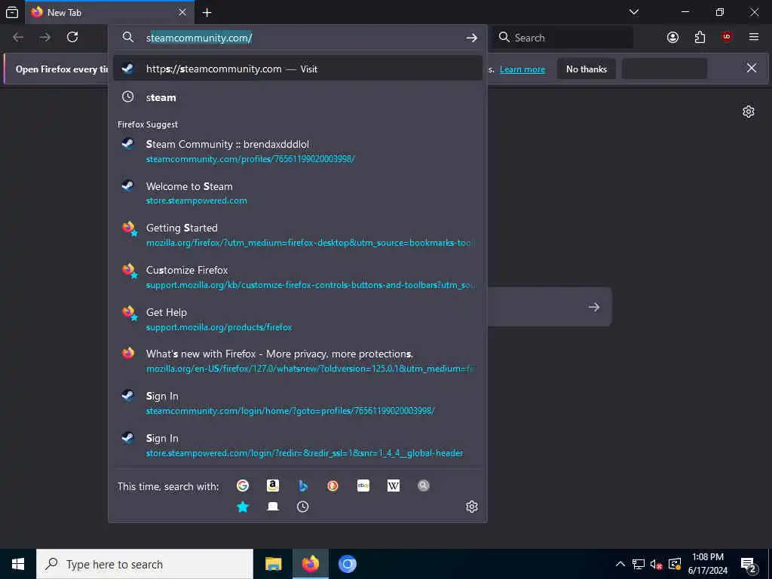This screenshot has height=579, width=772.
Task: Click the gray magnifier search engine icon
Action: point(424,486)
